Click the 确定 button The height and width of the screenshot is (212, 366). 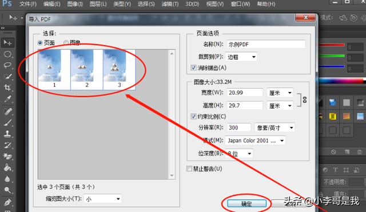[246, 203]
